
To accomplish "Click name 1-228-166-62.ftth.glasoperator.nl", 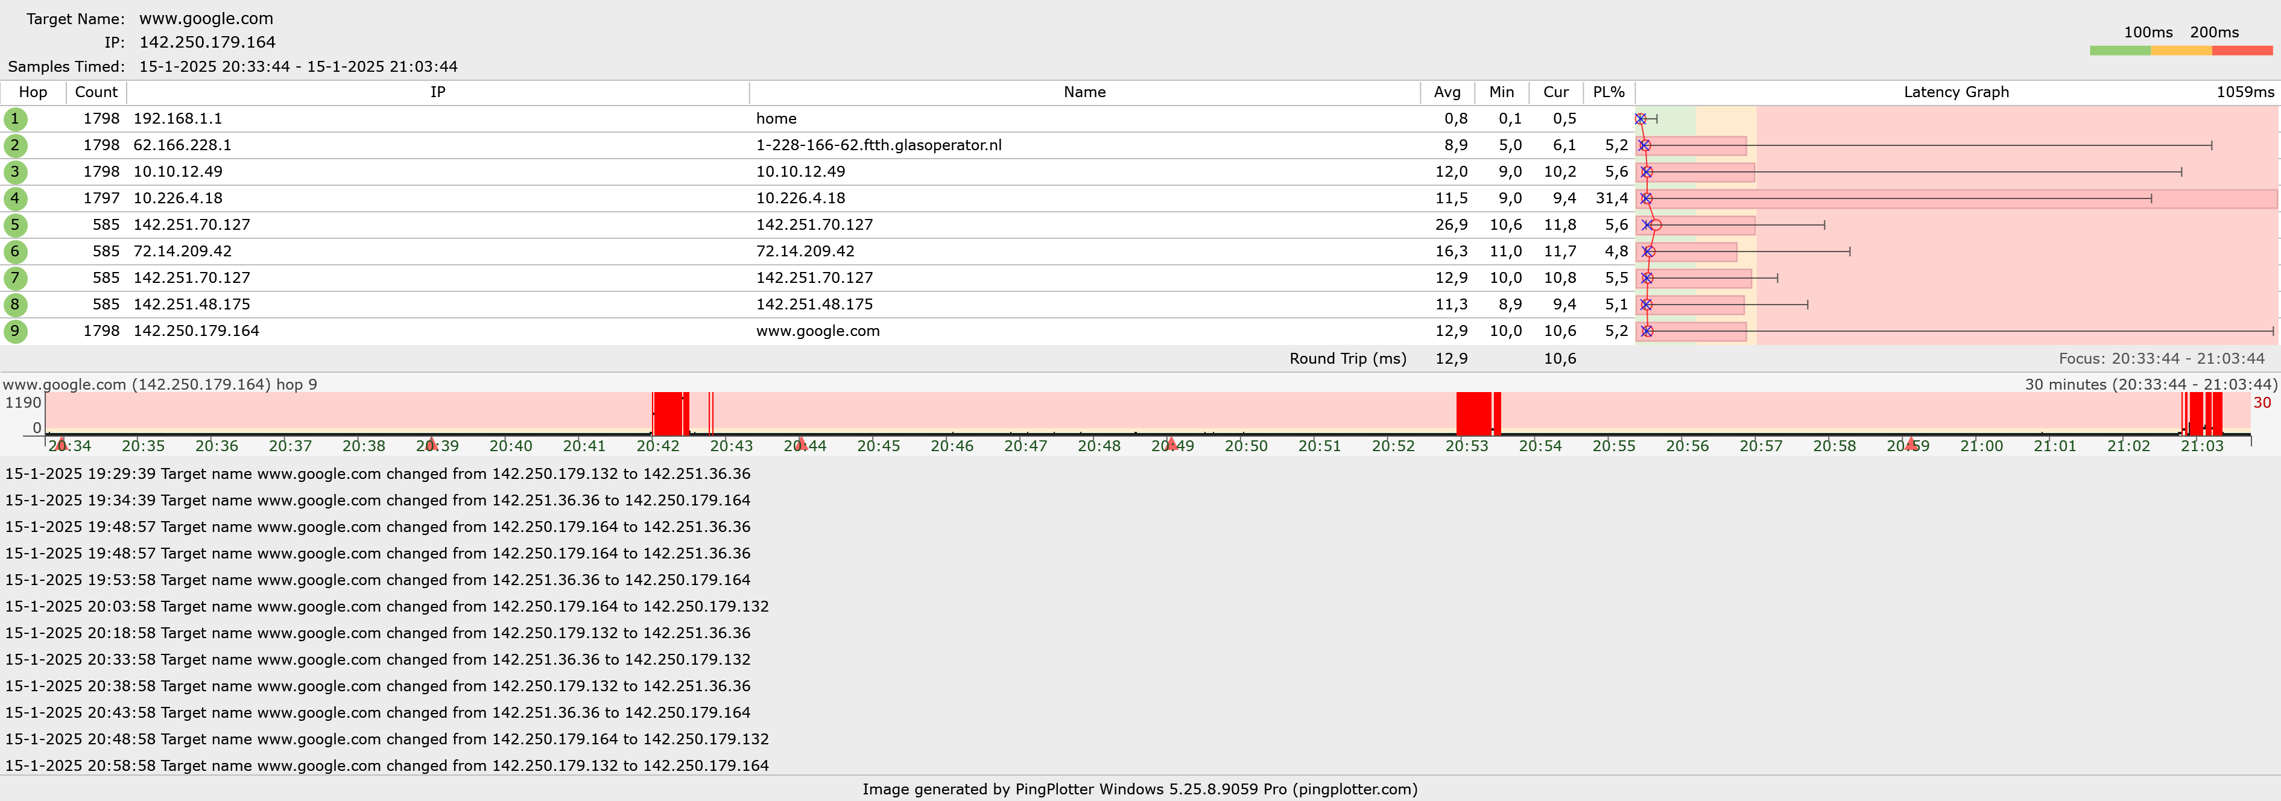I will (x=879, y=145).
